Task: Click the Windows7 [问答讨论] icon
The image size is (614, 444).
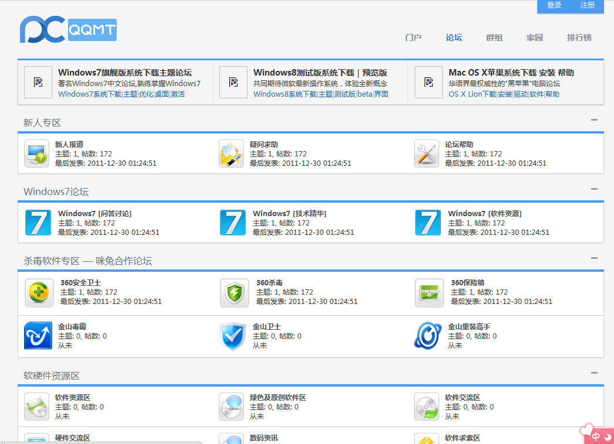Action: coord(38,223)
